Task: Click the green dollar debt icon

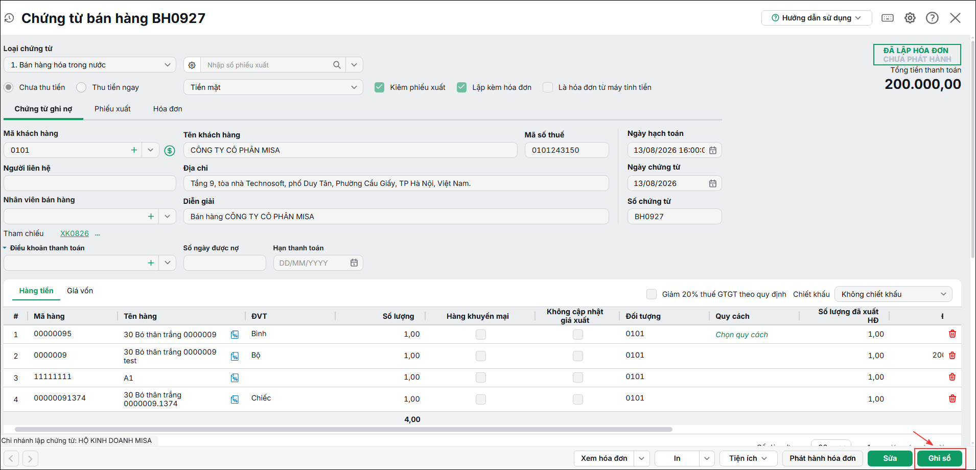Action: coord(170,150)
